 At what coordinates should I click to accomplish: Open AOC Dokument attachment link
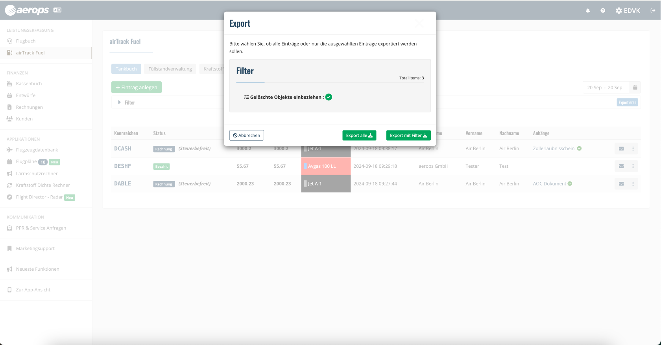click(x=550, y=184)
